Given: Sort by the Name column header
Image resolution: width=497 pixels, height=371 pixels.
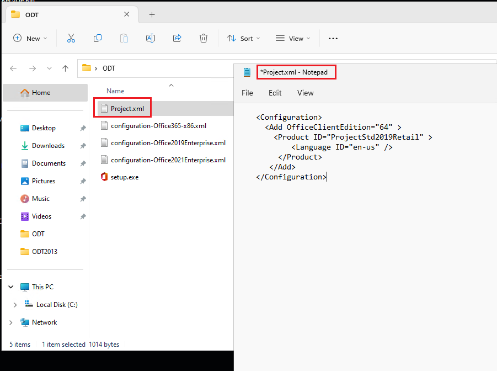Looking at the screenshot, I should point(115,91).
